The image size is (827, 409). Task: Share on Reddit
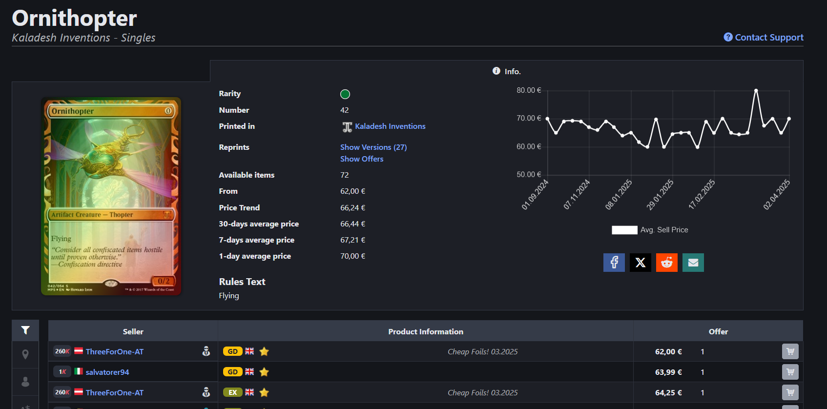[667, 263]
